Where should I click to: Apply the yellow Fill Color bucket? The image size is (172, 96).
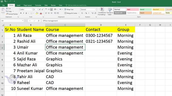[37, 13]
